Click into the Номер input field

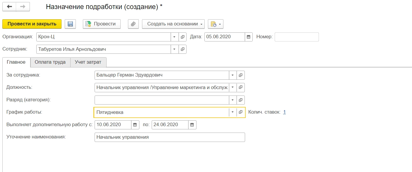[x=296, y=37]
